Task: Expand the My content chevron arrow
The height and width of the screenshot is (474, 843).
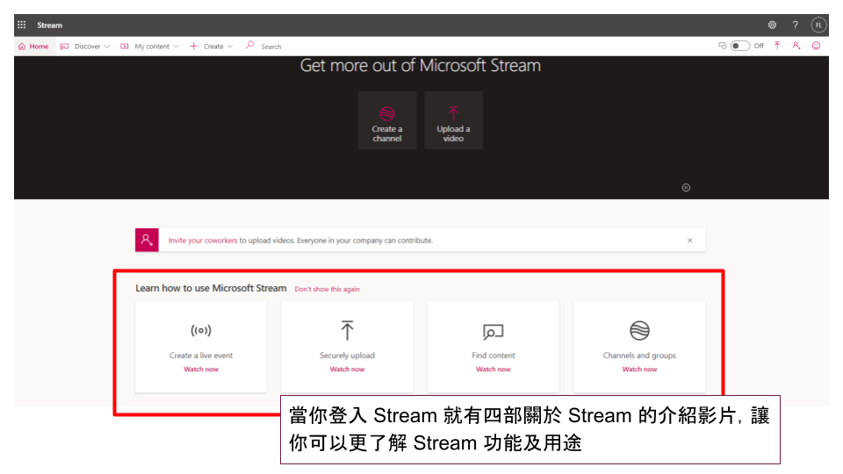Action: coord(176,47)
